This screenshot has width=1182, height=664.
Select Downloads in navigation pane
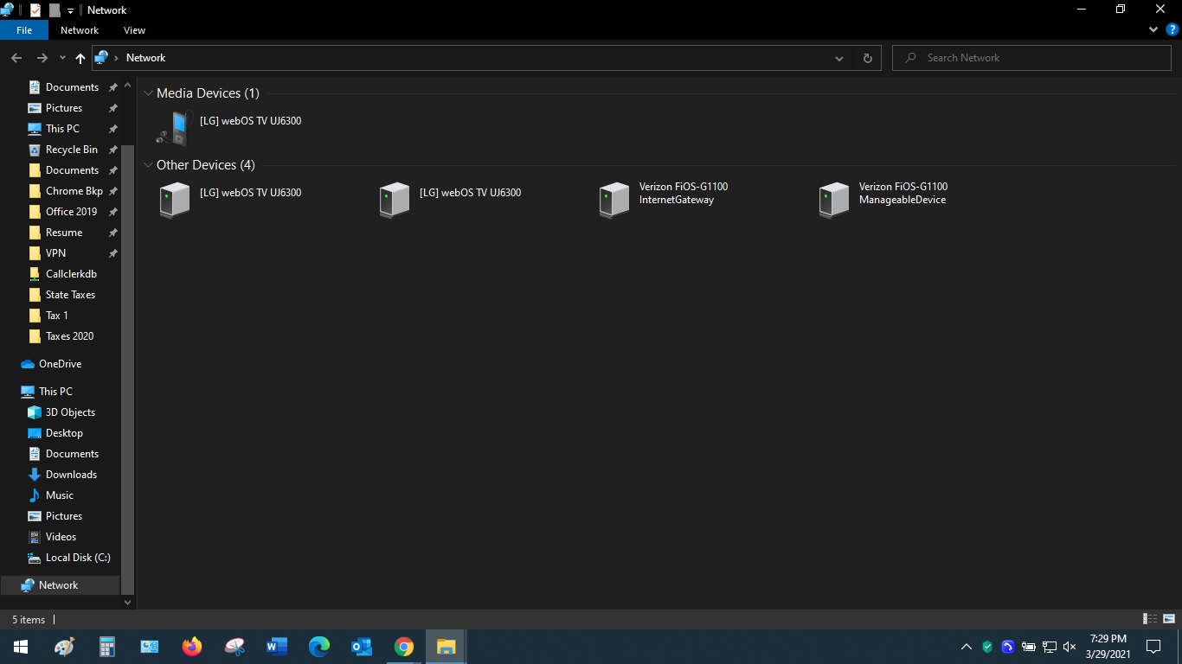71,475
